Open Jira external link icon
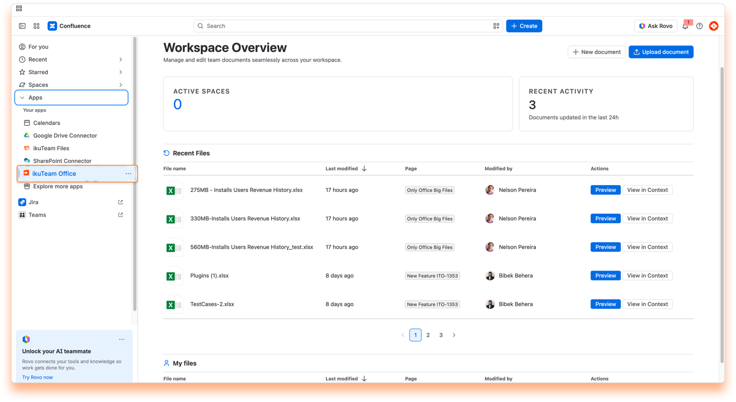Image resolution: width=736 pixels, height=402 pixels. [x=121, y=202]
